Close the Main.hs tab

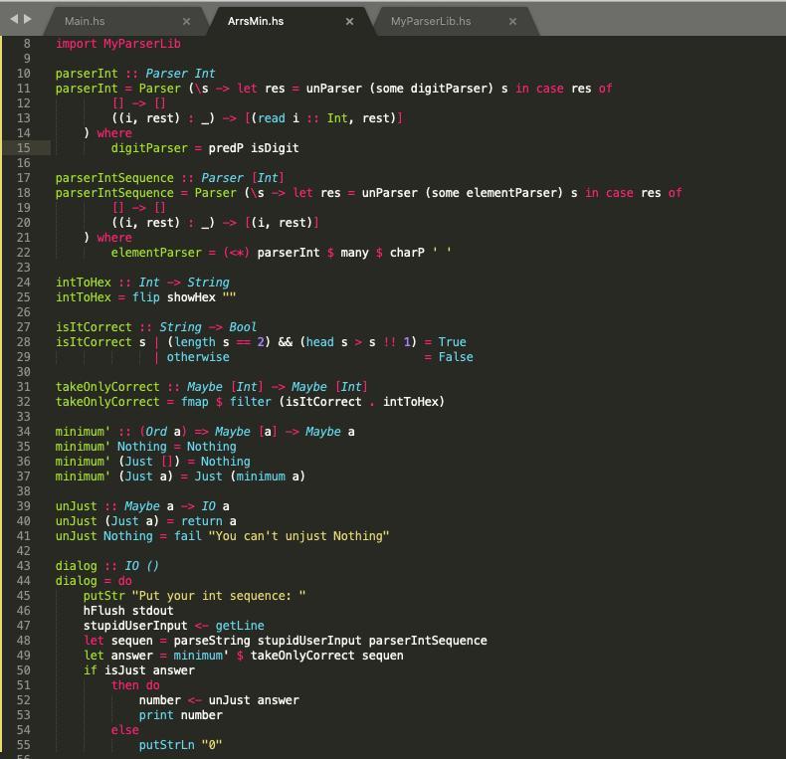click(187, 21)
